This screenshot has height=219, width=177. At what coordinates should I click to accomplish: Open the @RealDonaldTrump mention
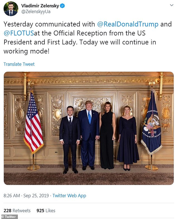(x=128, y=24)
